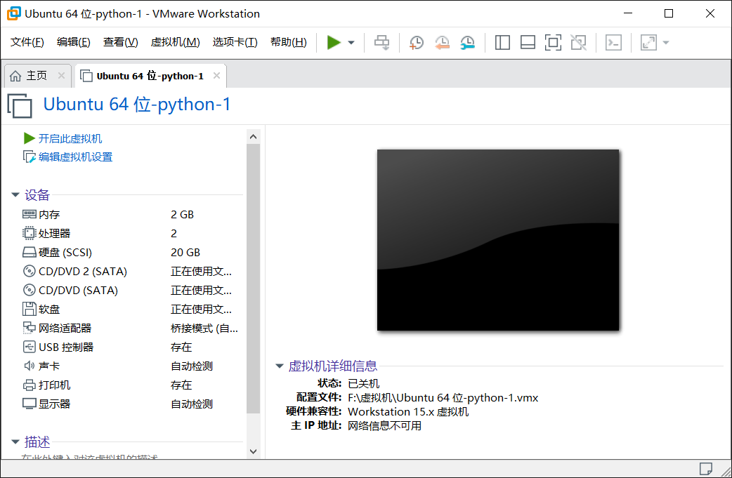Click the 网络信息不可用 IP address text

[x=384, y=426]
